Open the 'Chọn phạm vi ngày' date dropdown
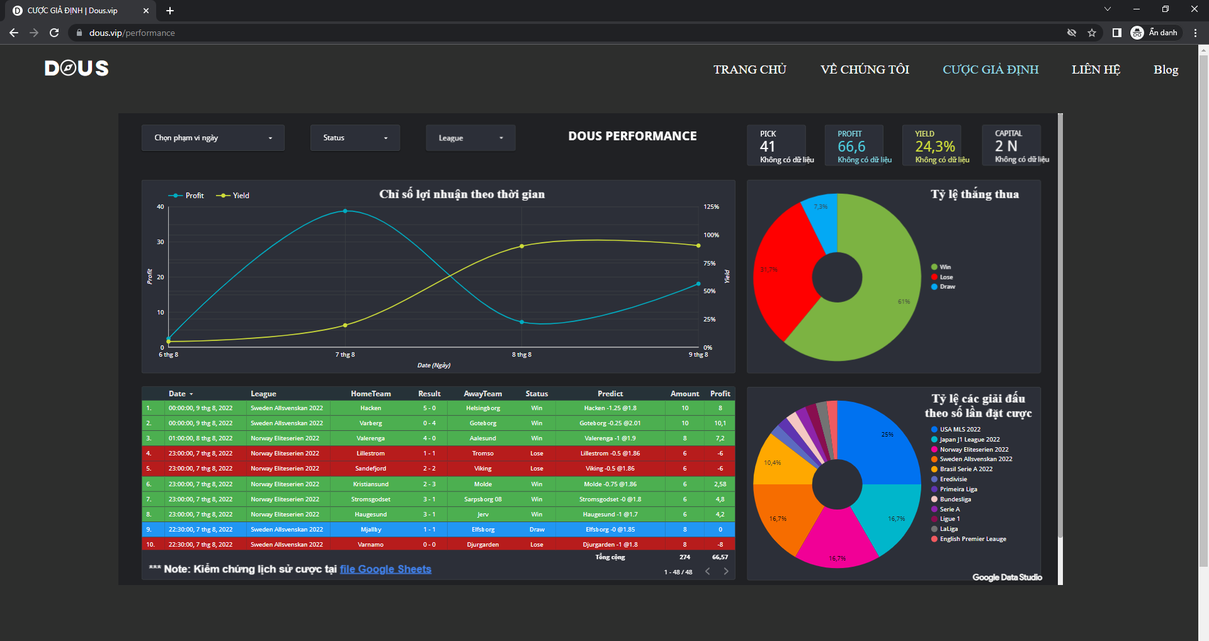Image resolution: width=1209 pixels, height=641 pixels. 213,138
